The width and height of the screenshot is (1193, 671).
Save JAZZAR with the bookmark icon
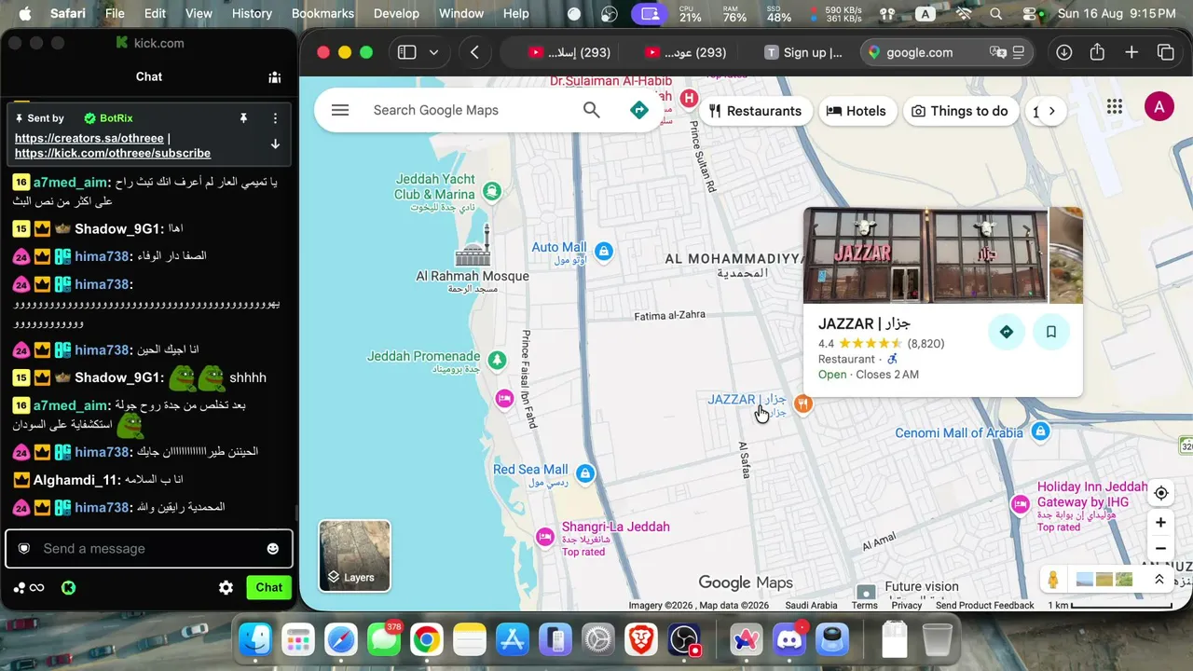[x=1051, y=332]
